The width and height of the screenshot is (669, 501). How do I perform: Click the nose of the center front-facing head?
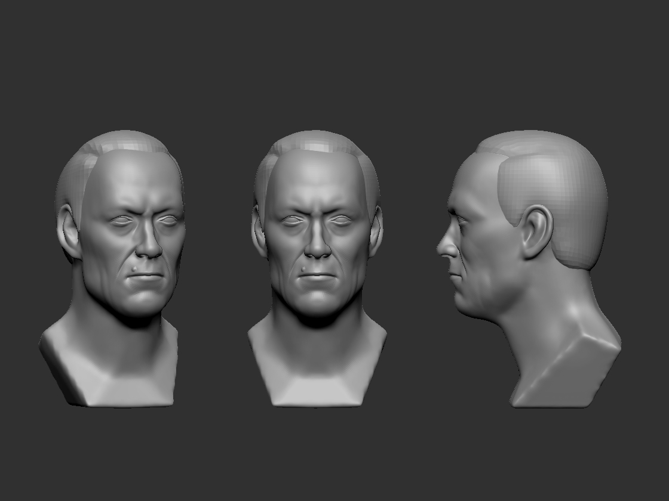point(318,248)
